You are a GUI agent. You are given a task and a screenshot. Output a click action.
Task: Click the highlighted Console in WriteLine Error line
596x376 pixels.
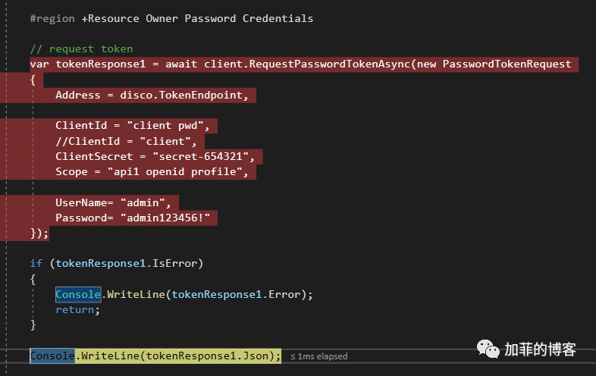pos(78,294)
